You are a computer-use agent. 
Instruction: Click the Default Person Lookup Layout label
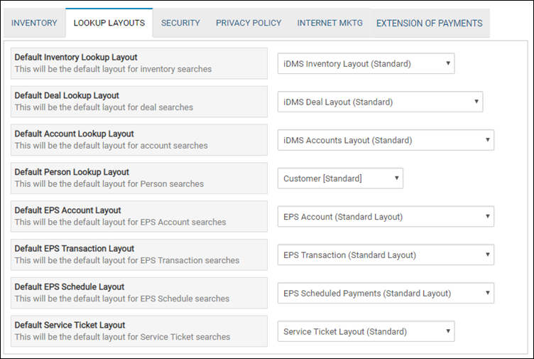pyautogui.click(x=72, y=172)
